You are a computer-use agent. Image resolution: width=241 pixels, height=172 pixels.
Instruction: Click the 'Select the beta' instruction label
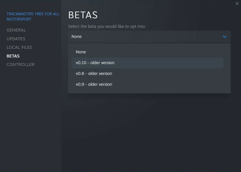click(x=107, y=26)
